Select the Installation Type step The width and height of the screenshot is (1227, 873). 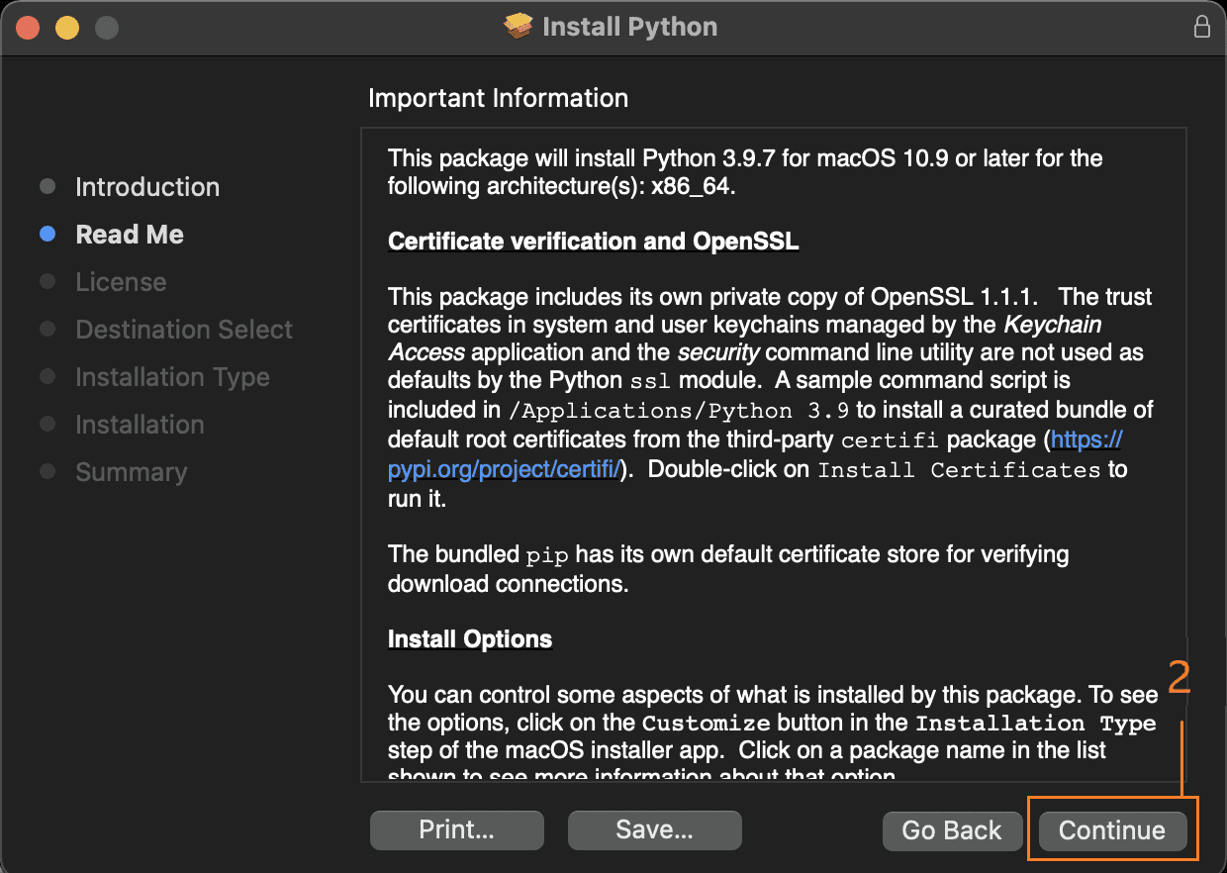click(x=172, y=377)
